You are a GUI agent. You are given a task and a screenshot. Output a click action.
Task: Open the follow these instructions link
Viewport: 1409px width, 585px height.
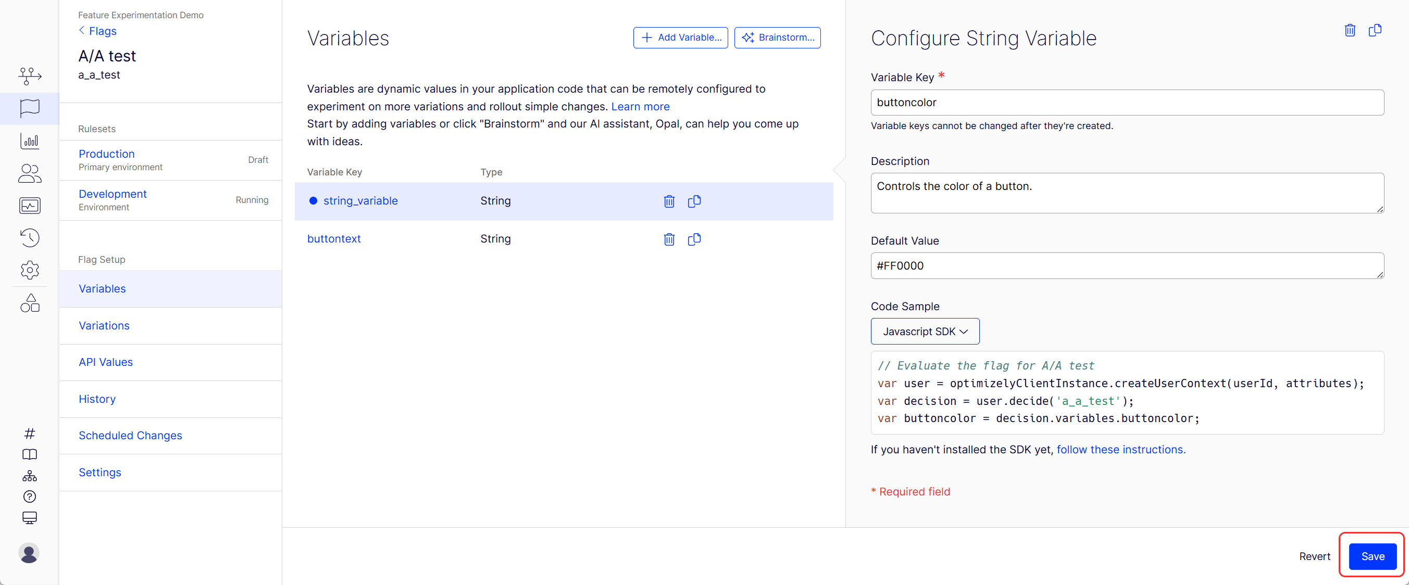click(x=1121, y=449)
